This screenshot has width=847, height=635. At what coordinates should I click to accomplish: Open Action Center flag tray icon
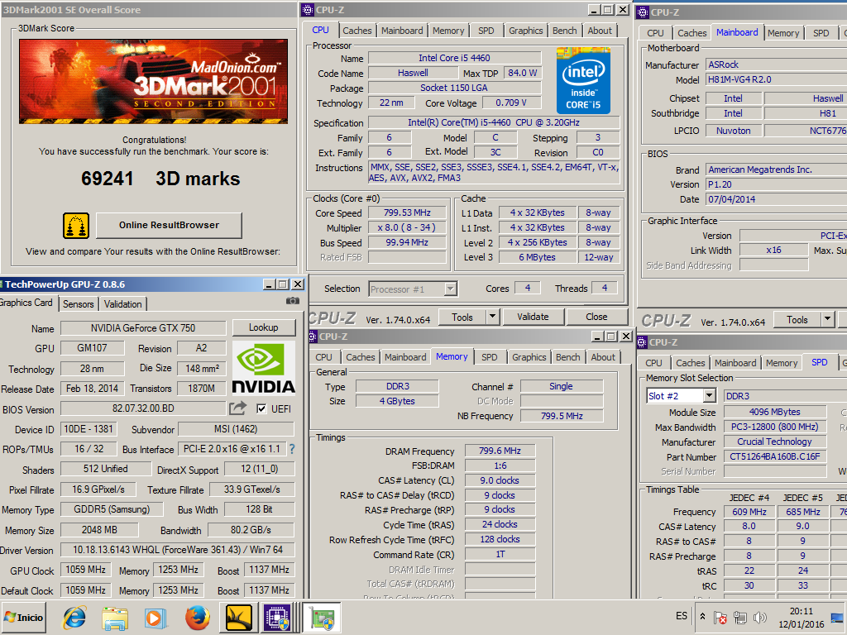coord(720,617)
